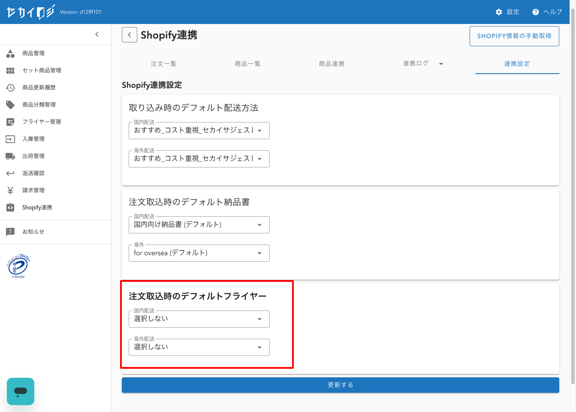Click SHOPIFY情報の手動取得 button

514,36
